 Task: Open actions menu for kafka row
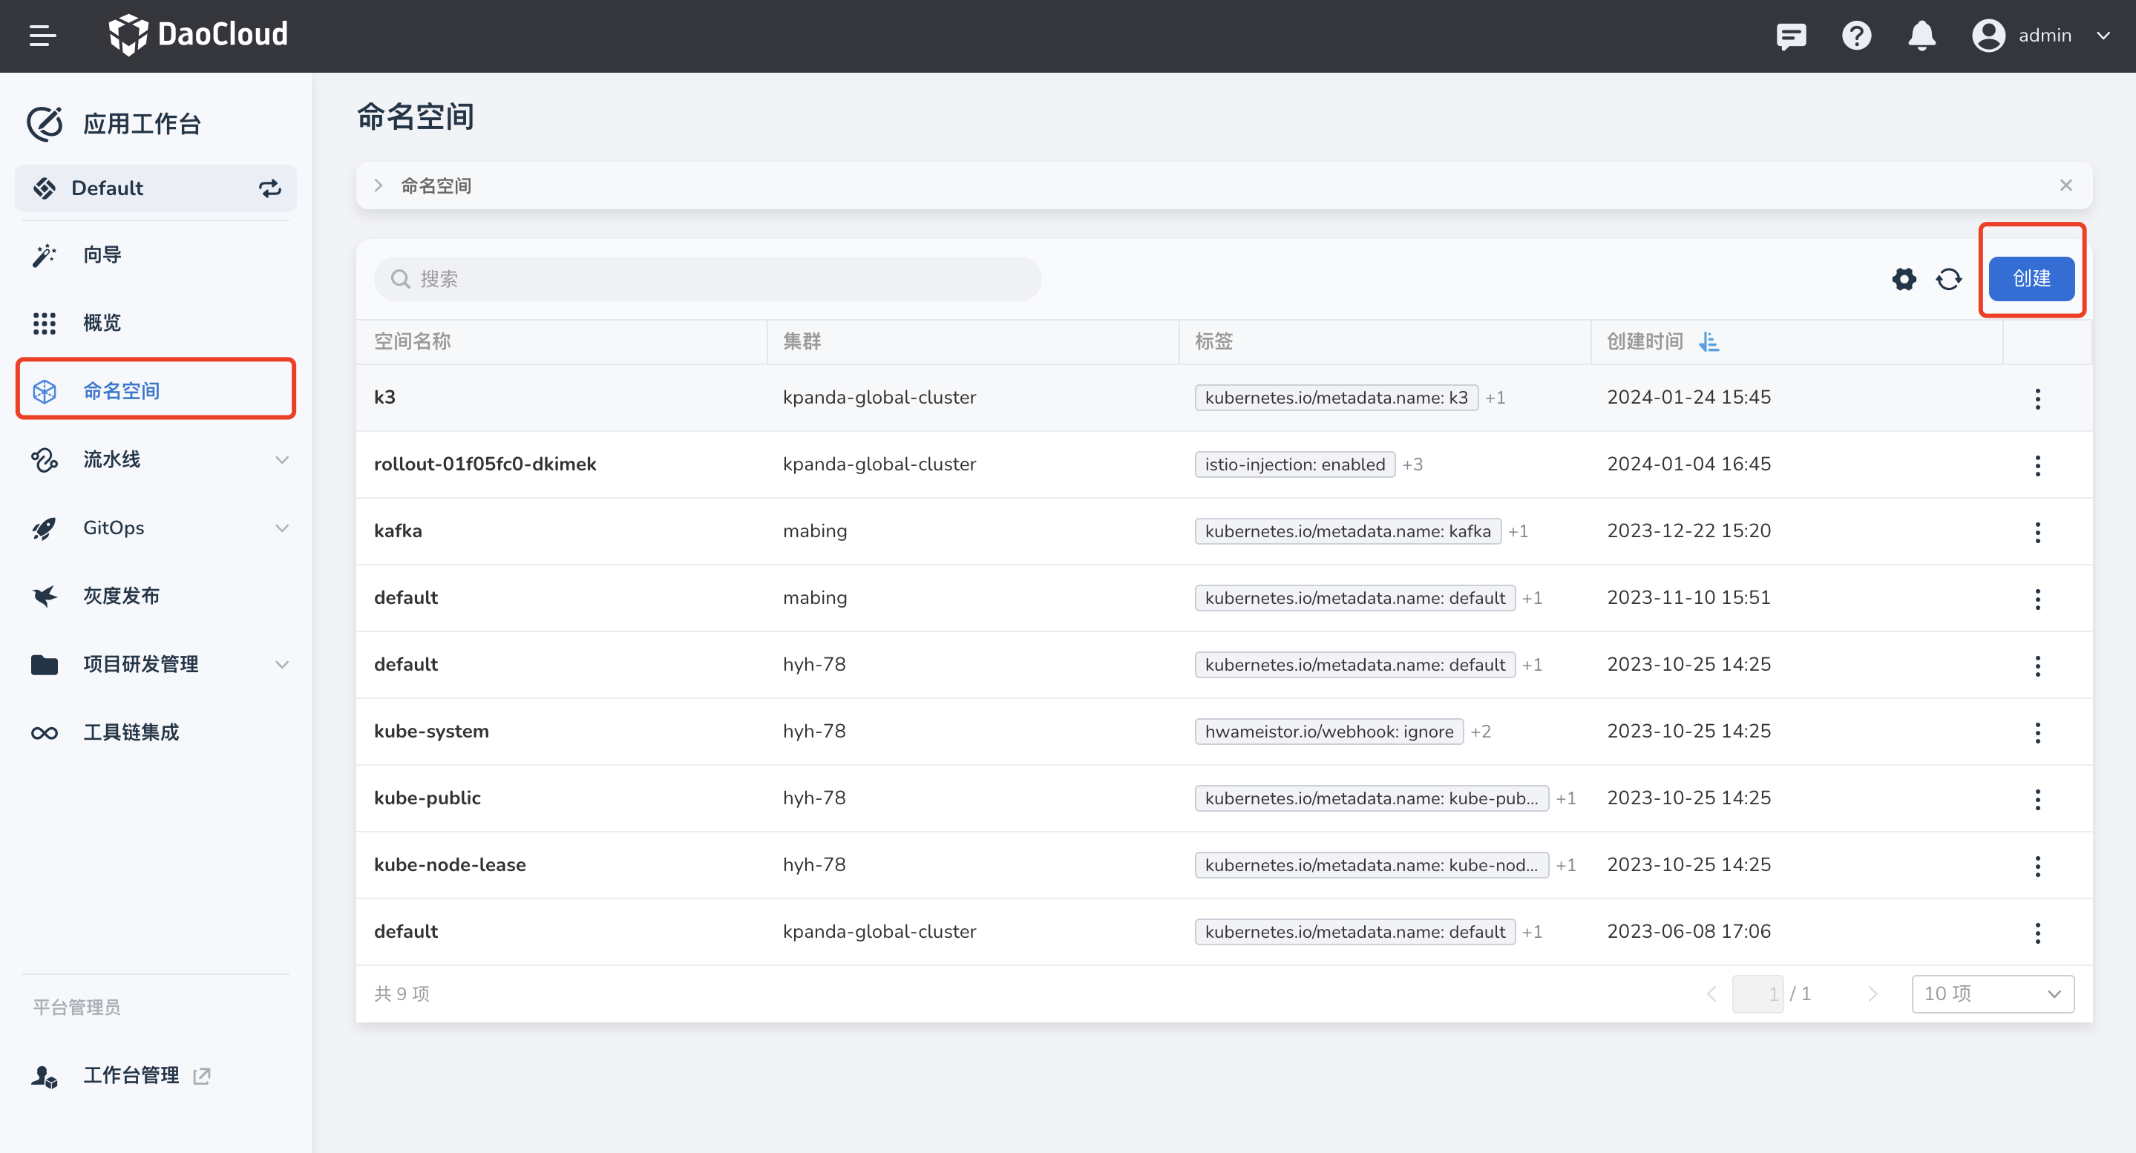[x=2037, y=532]
